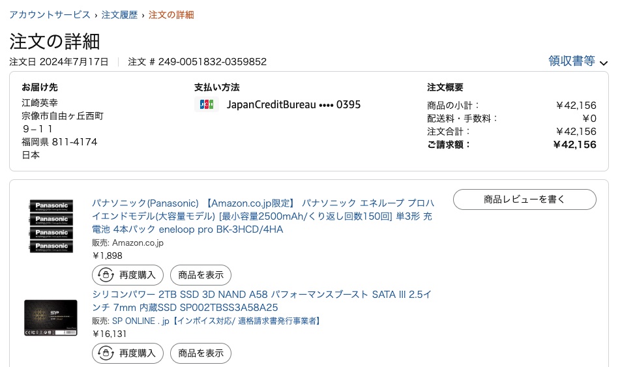Select the 注文の詳細 breadcrumb item
620x367 pixels.
(171, 14)
